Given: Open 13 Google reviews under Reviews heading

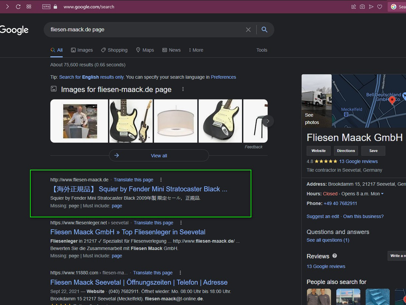Looking at the screenshot, I should pos(326,266).
